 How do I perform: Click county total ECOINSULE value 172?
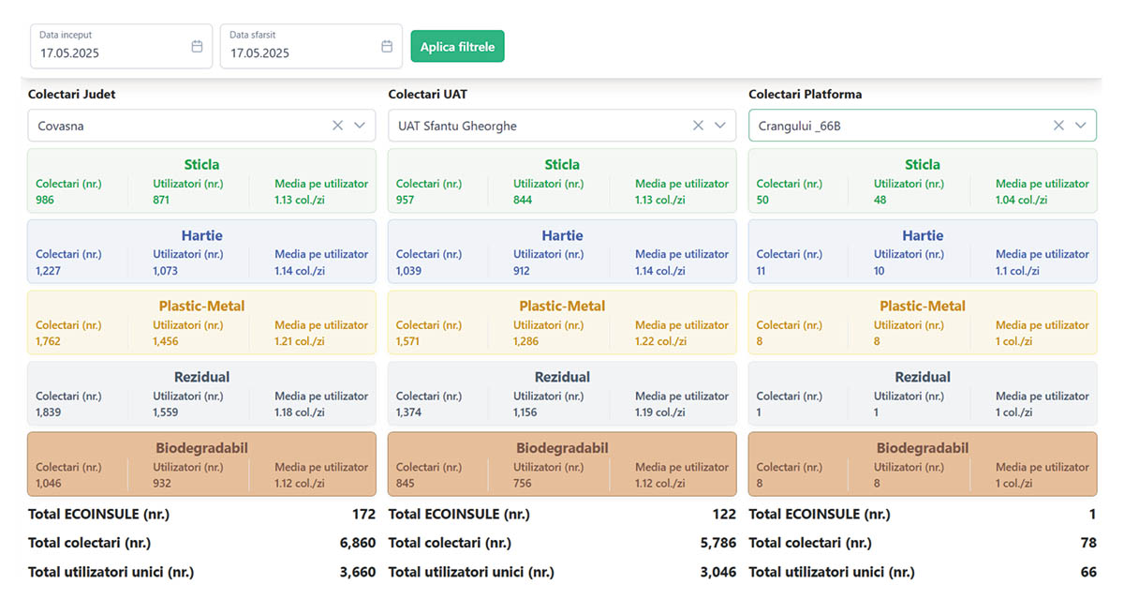click(x=363, y=514)
